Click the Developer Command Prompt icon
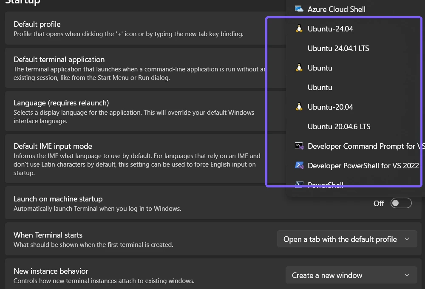Image resolution: width=425 pixels, height=289 pixels. click(x=299, y=146)
